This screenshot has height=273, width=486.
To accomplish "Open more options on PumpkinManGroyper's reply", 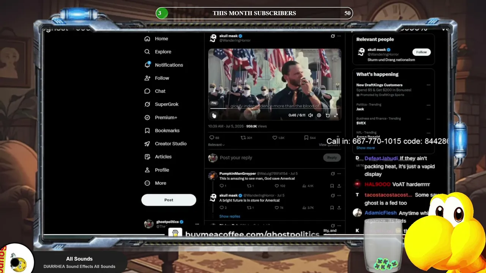I will click(339, 174).
